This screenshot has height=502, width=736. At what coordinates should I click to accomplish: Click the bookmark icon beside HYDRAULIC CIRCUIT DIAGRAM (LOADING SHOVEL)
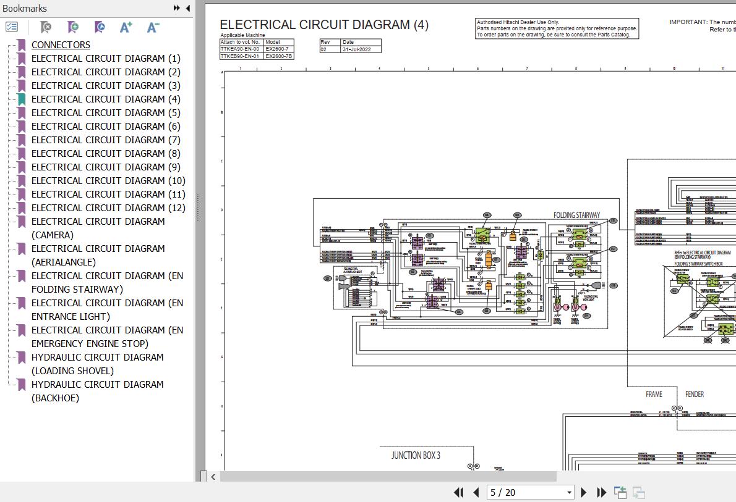pyautogui.click(x=22, y=358)
